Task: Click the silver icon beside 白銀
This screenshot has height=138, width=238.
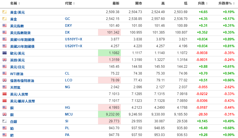Action: 4,121
